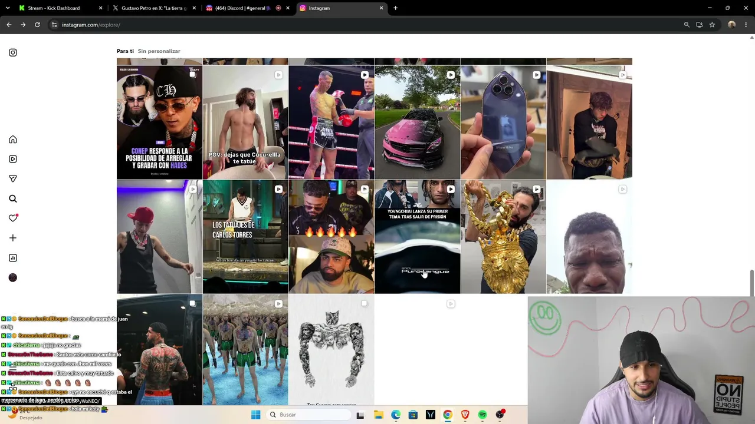Reload the Instagram page
This screenshot has height=424, width=755.
pos(37,25)
